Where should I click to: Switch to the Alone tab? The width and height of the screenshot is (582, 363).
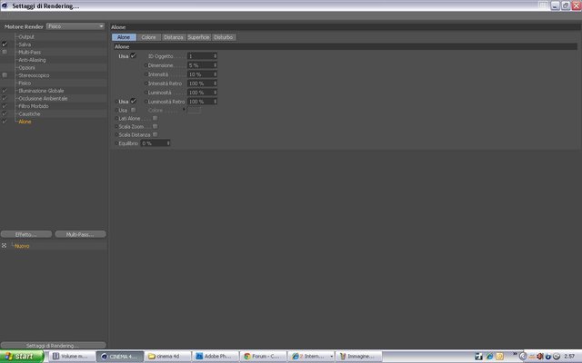pos(124,37)
